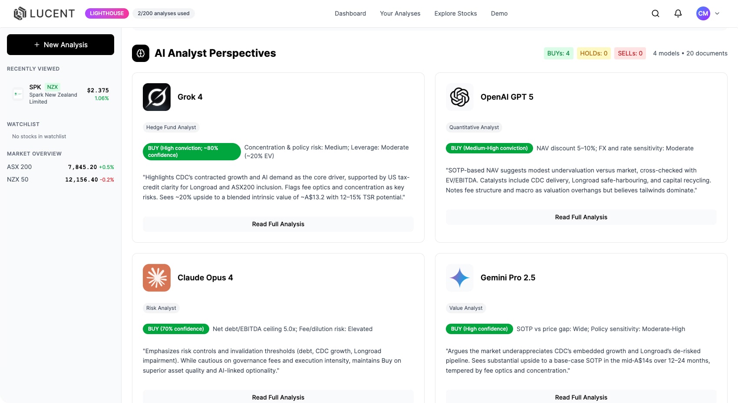The image size is (738, 403).
Task: Navigate to Explore Stocks
Action: pos(455,13)
